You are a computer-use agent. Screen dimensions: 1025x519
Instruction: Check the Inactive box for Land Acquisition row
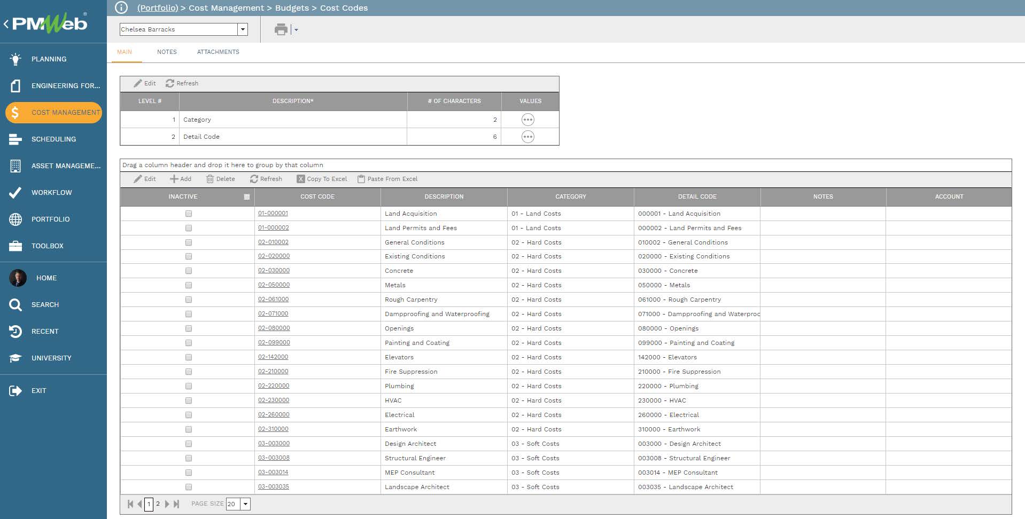pyautogui.click(x=189, y=213)
